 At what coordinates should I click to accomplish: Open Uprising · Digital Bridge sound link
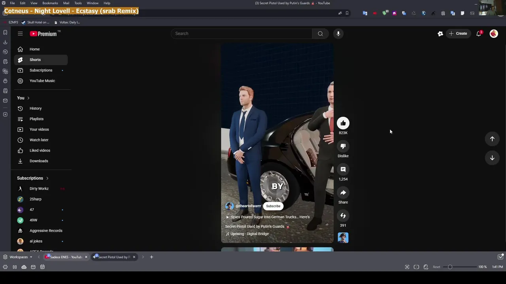coord(249,234)
